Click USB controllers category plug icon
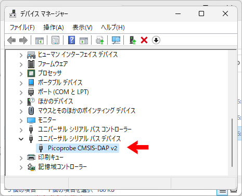This screenshot has width=242, height=196. [x=31, y=129]
